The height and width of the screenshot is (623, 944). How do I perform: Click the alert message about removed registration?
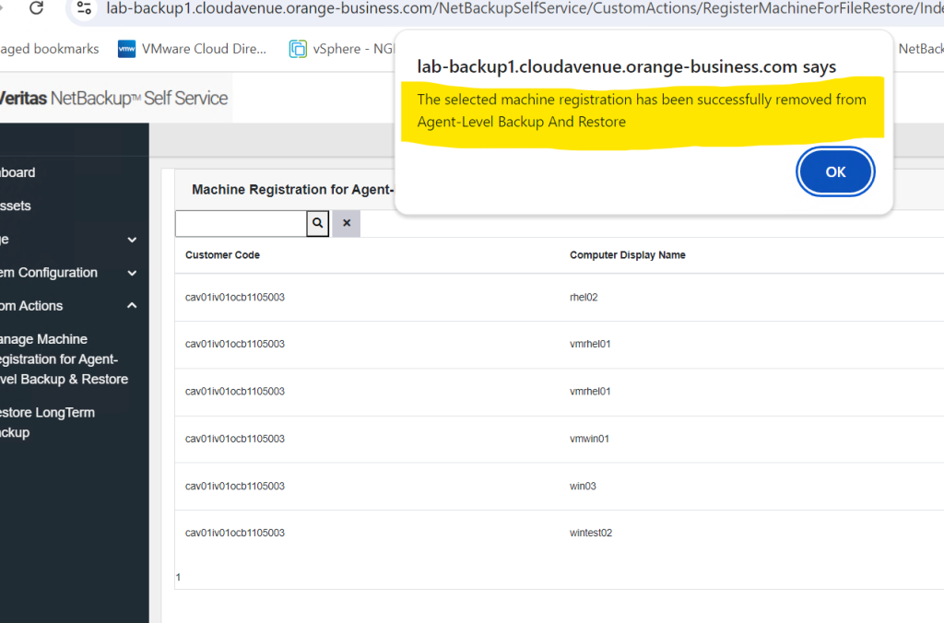click(x=642, y=111)
